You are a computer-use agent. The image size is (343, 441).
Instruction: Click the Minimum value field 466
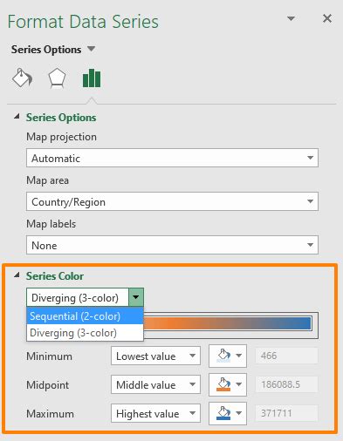[x=286, y=356]
